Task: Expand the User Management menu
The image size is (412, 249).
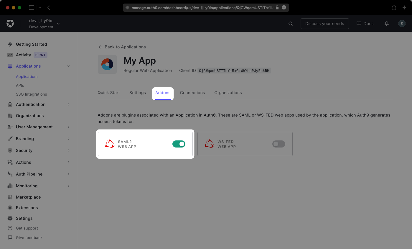Action: click(x=68, y=127)
